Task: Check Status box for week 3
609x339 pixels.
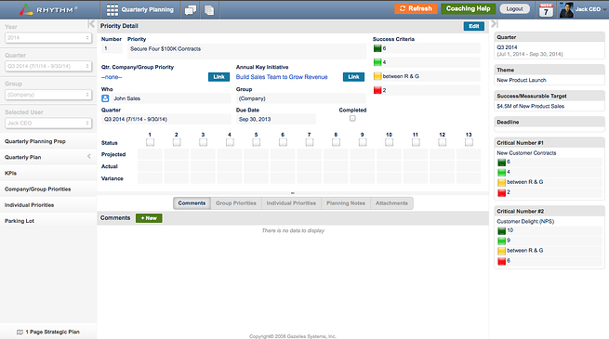Action: [x=203, y=142]
